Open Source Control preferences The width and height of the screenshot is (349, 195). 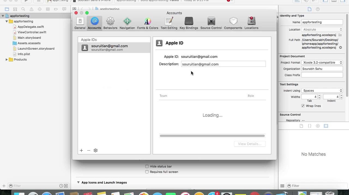pyautogui.click(x=211, y=23)
